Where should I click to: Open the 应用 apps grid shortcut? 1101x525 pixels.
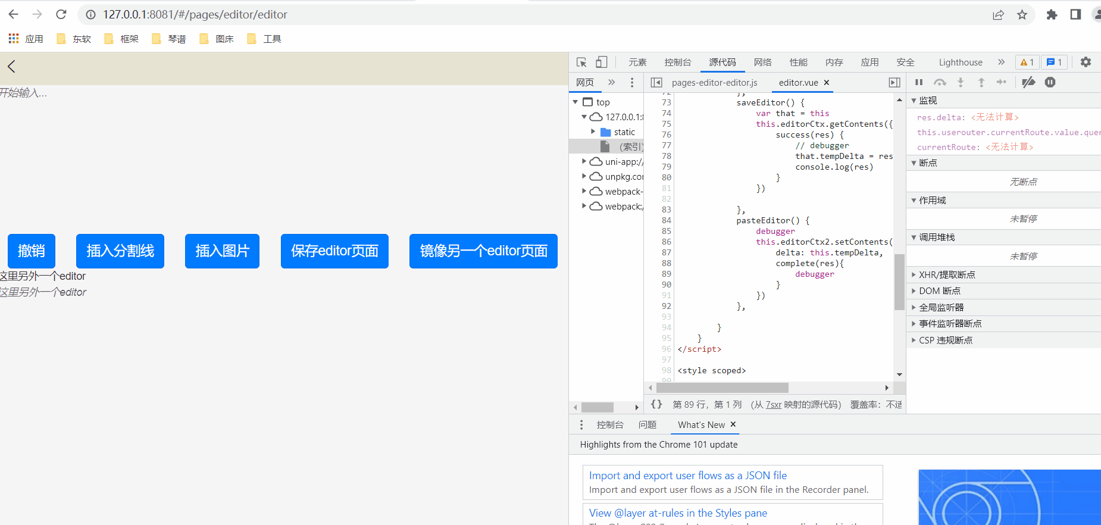26,39
